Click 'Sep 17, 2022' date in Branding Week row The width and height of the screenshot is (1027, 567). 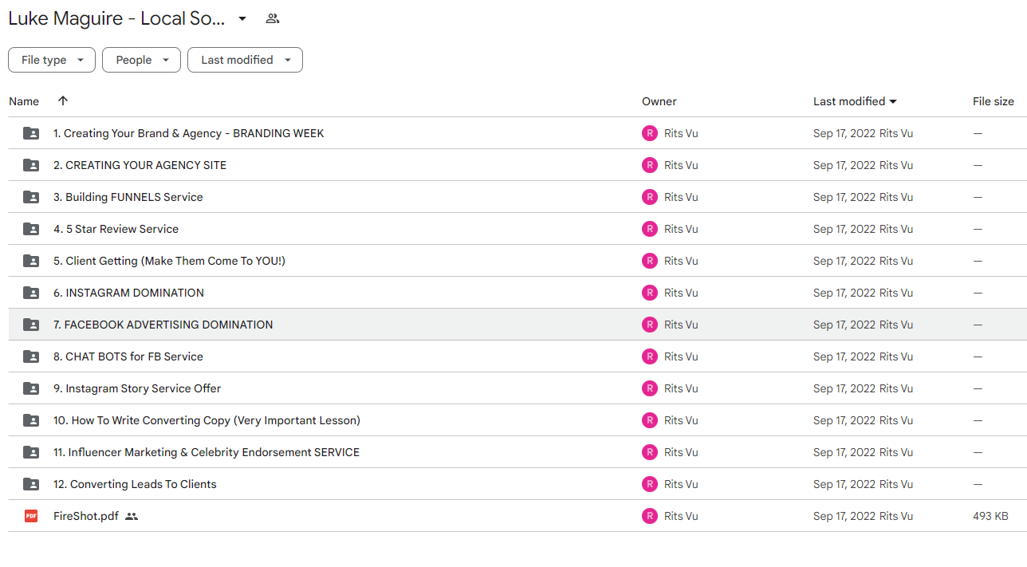[844, 133]
